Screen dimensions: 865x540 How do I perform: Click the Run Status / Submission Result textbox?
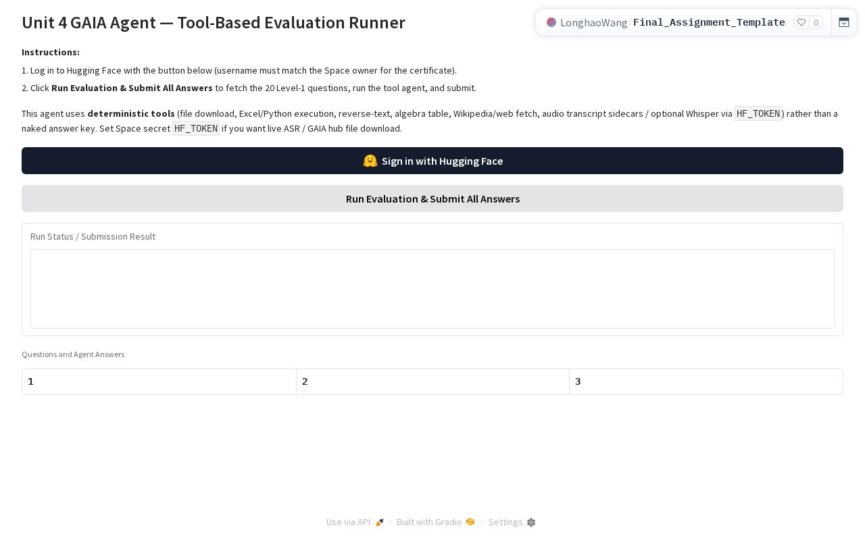tap(432, 289)
